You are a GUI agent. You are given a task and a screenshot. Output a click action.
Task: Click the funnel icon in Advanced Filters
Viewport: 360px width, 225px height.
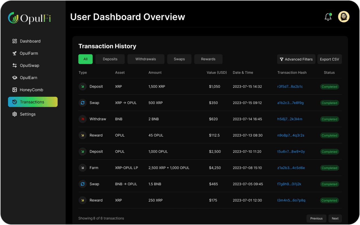(282, 59)
